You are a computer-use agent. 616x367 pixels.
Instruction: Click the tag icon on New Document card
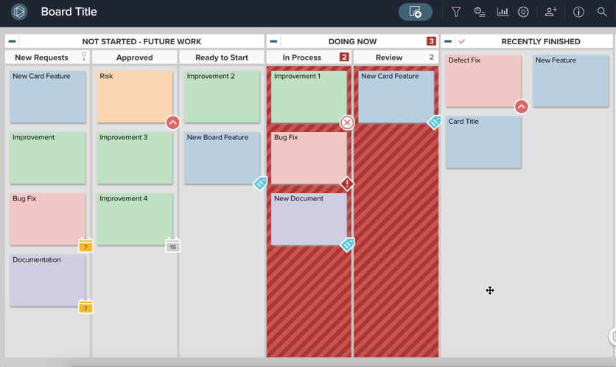pyautogui.click(x=347, y=244)
